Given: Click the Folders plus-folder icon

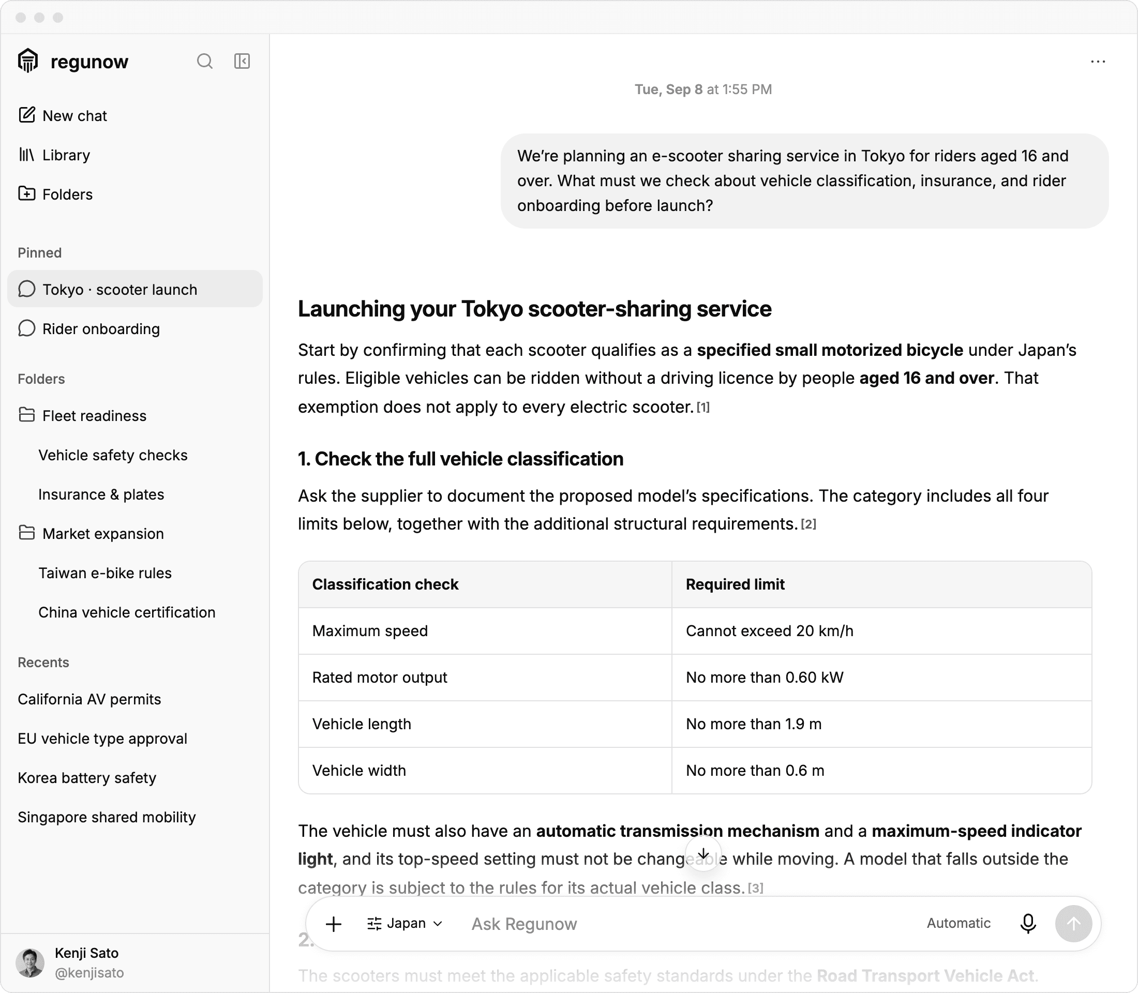Looking at the screenshot, I should pos(26,194).
